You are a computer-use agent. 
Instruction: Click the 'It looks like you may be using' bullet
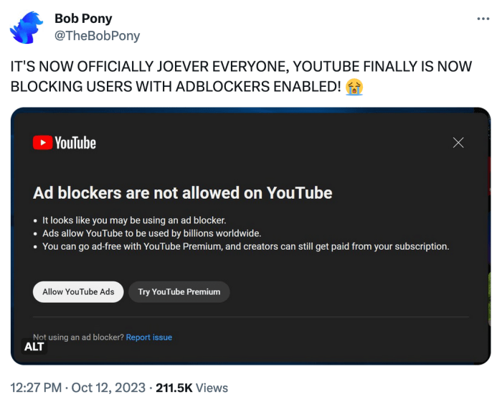click(134, 220)
